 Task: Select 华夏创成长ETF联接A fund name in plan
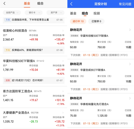click(93, 70)
